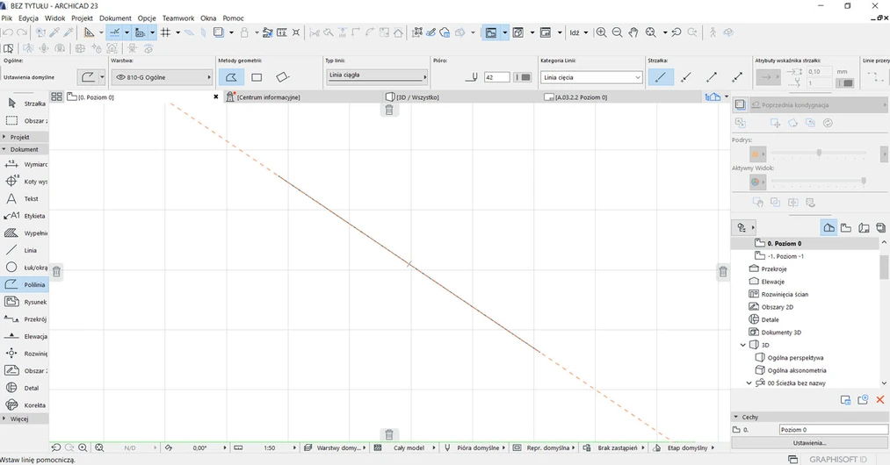Click the red delete X in navigator
Image resolution: width=890 pixels, height=465 pixels.
[x=880, y=400]
